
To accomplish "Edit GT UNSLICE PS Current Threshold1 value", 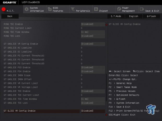I will point(82,56).
